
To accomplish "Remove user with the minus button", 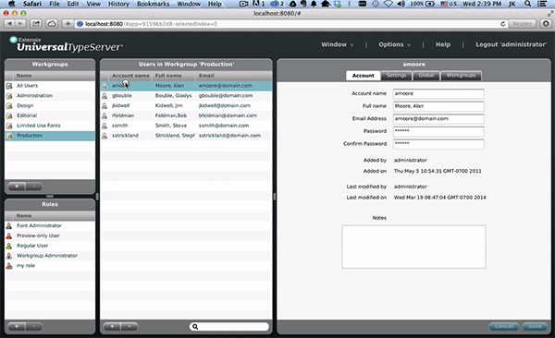I will (x=129, y=327).
